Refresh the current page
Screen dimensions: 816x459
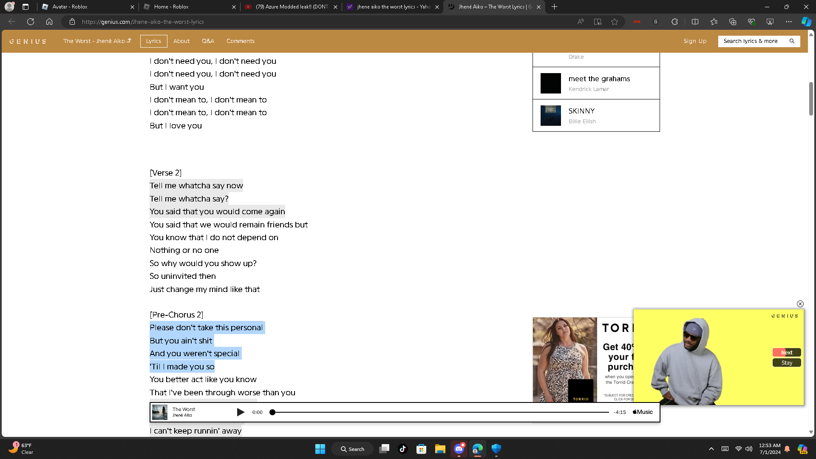tap(31, 22)
